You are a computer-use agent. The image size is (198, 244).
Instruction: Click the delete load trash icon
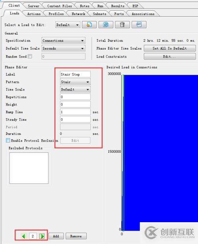[x=122, y=25]
